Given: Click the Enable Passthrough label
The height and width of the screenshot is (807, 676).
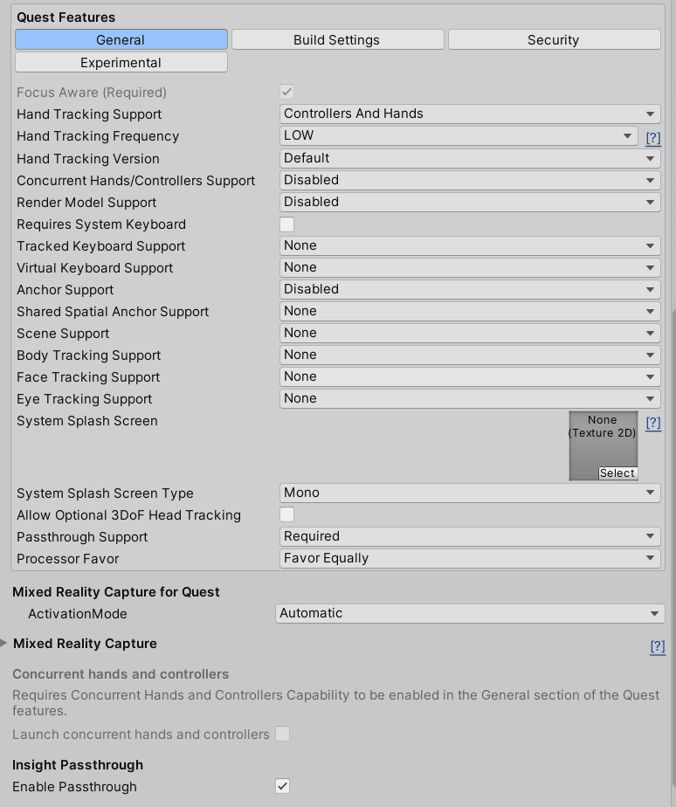Looking at the screenshot, I should 74,787.
